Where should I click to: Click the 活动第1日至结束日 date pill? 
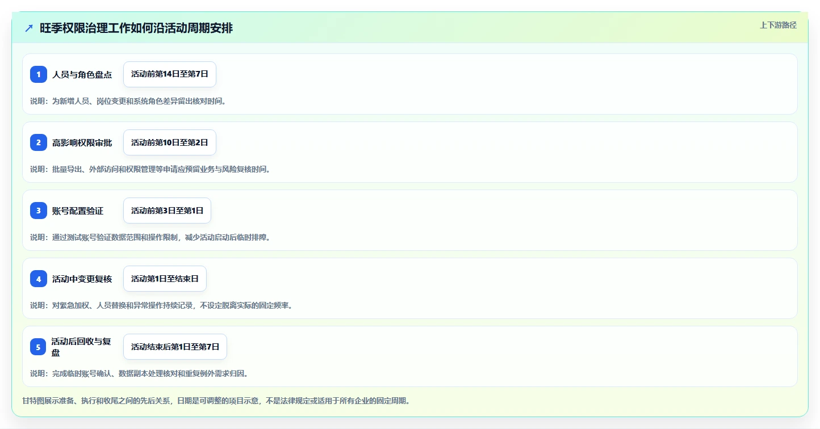pyautogui.click(x=165, y=279)
